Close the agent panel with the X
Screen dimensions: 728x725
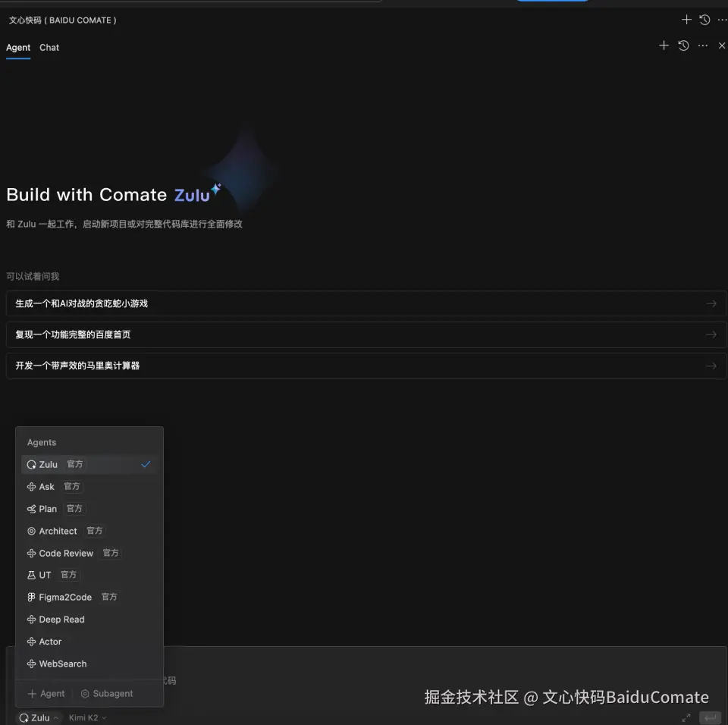pos(721,46)
